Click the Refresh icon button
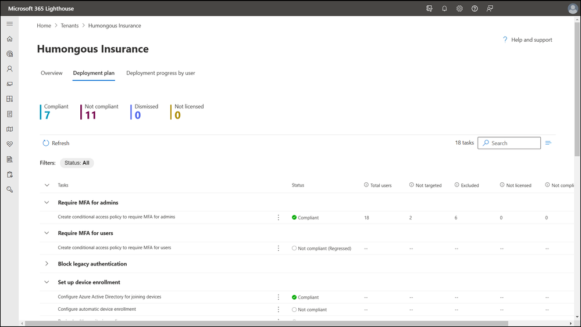 pos(46,143)
